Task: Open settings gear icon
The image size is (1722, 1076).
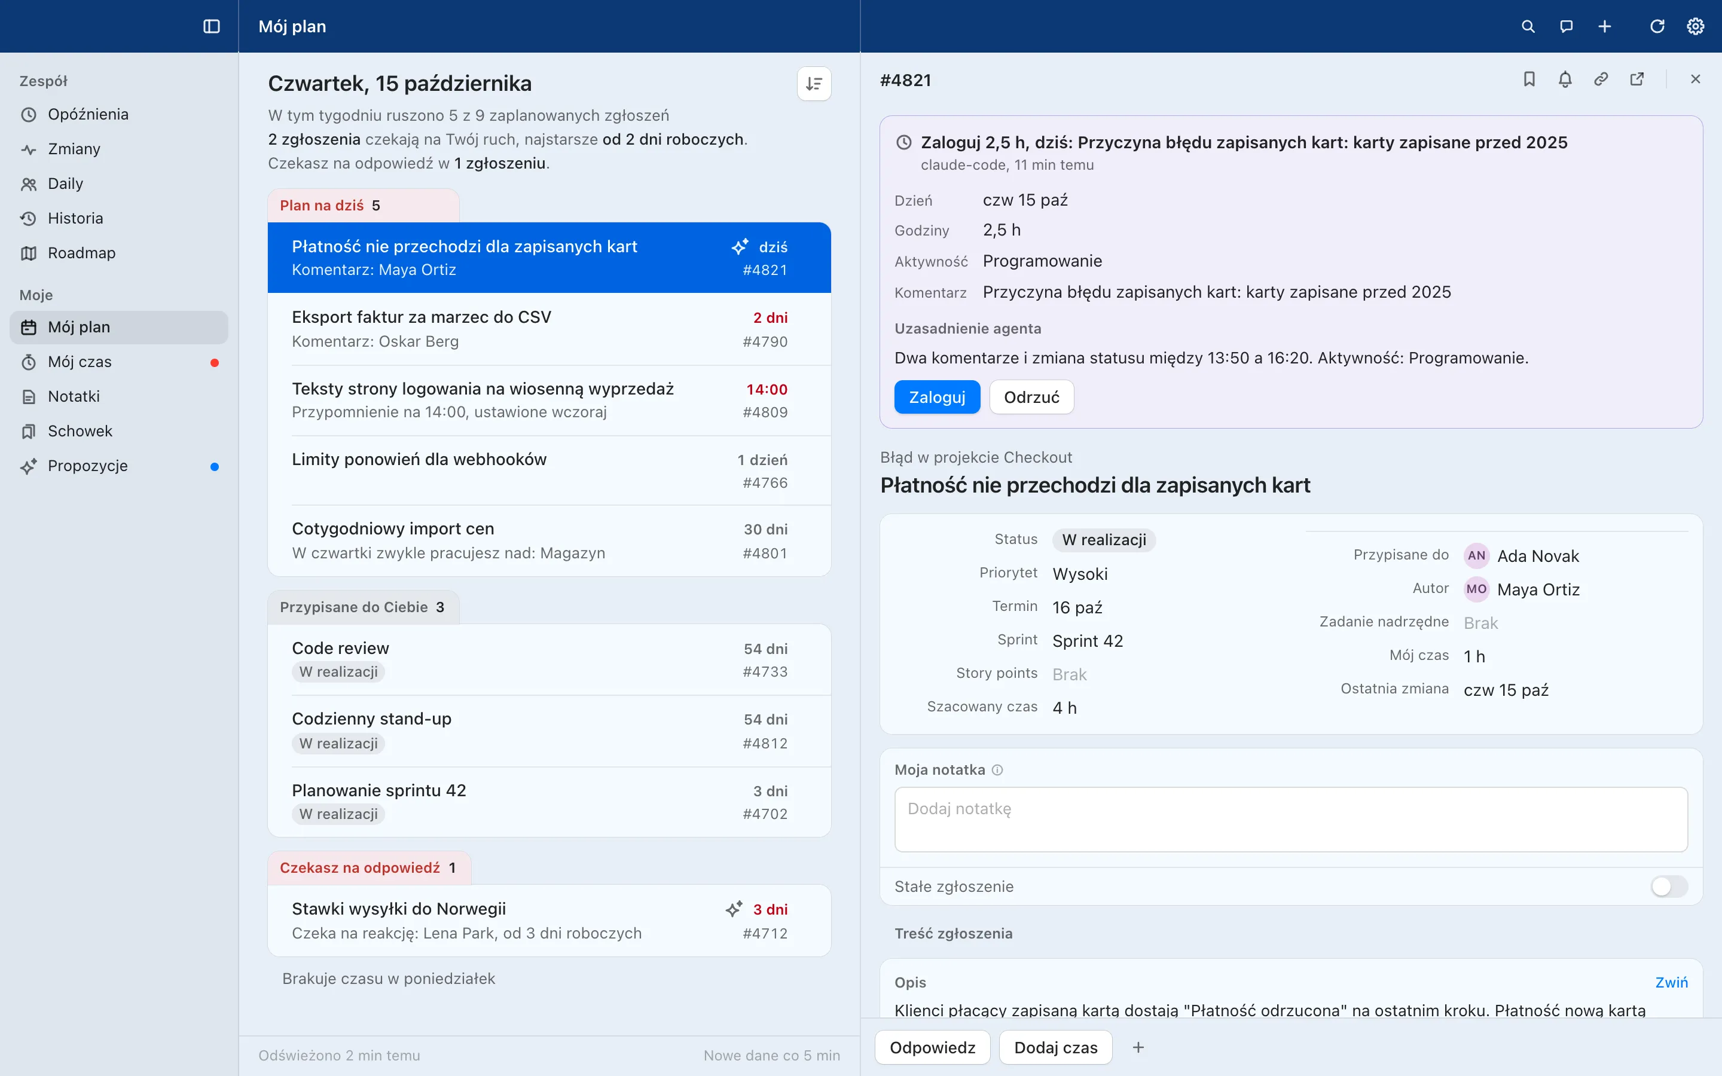Action: (x=1696, y=26)
